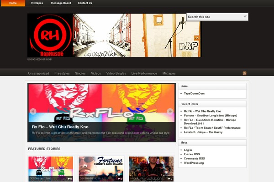Select the Video Singles category

click(116, 73)
